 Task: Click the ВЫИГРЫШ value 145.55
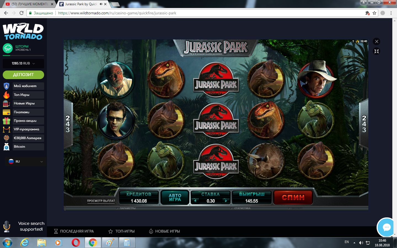tap(252, 201)
